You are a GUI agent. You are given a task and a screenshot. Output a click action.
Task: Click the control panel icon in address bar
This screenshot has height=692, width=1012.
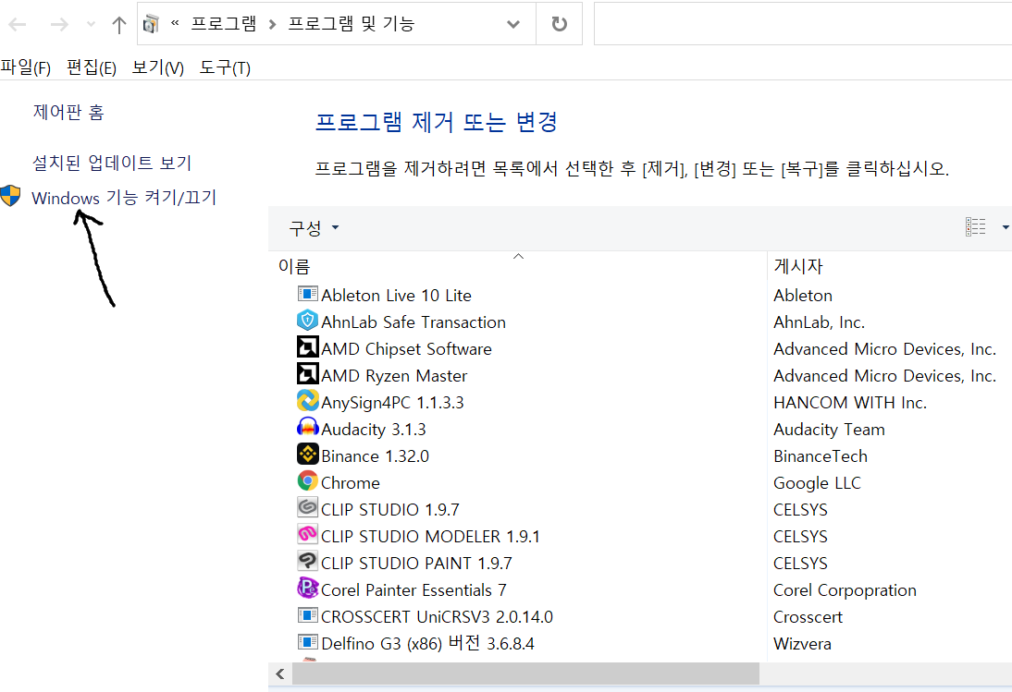click(x=151, y=24)
